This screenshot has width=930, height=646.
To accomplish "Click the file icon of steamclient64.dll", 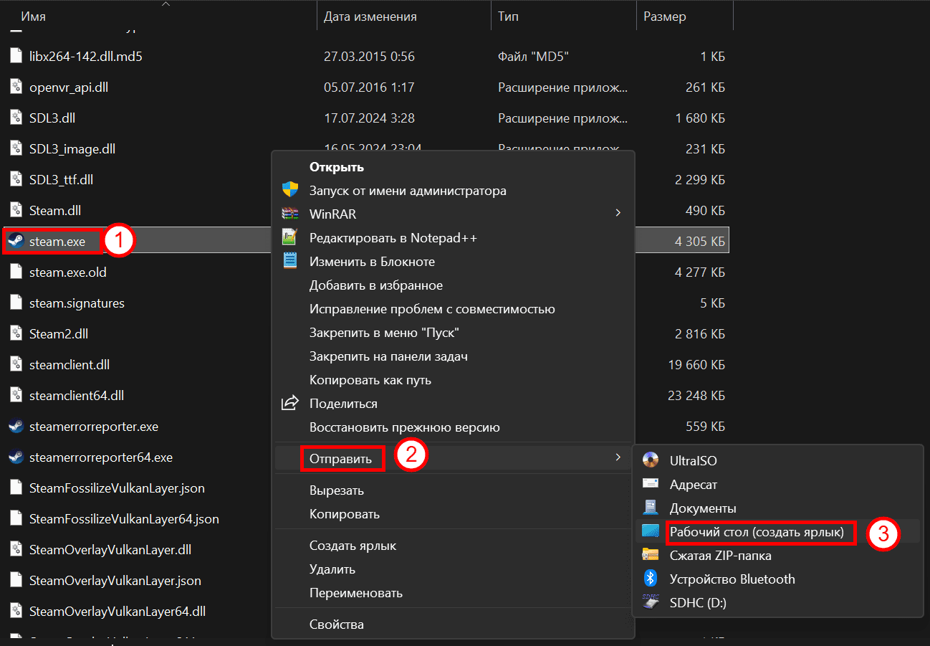I will pyautogui.click(x=16, y=395).
